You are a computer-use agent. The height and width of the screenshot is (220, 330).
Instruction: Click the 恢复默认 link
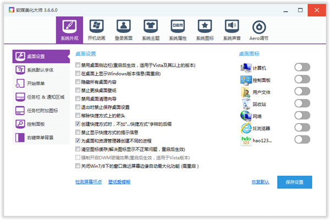click(260, 182)
